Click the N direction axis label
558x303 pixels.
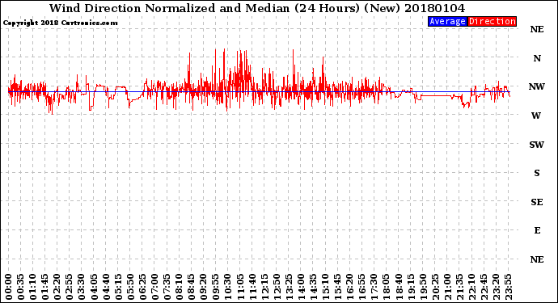click(x=537, y=58)
